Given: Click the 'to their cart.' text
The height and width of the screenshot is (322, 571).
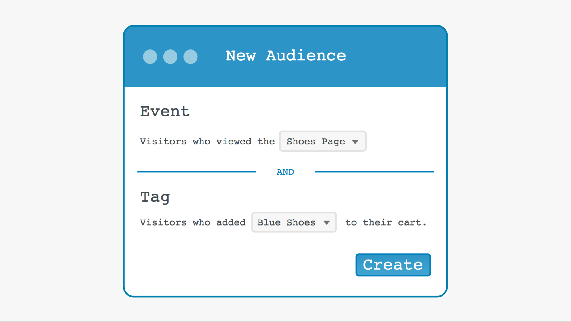Looking at the screenshot, I should pos(386,222).
